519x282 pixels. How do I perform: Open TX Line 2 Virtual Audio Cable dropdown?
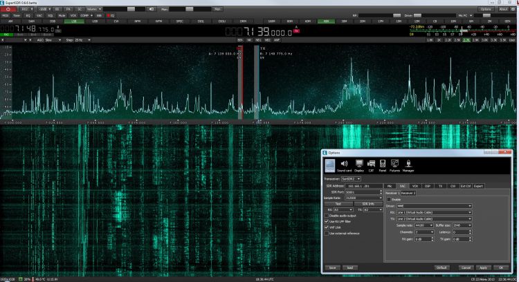coord(434,219)
